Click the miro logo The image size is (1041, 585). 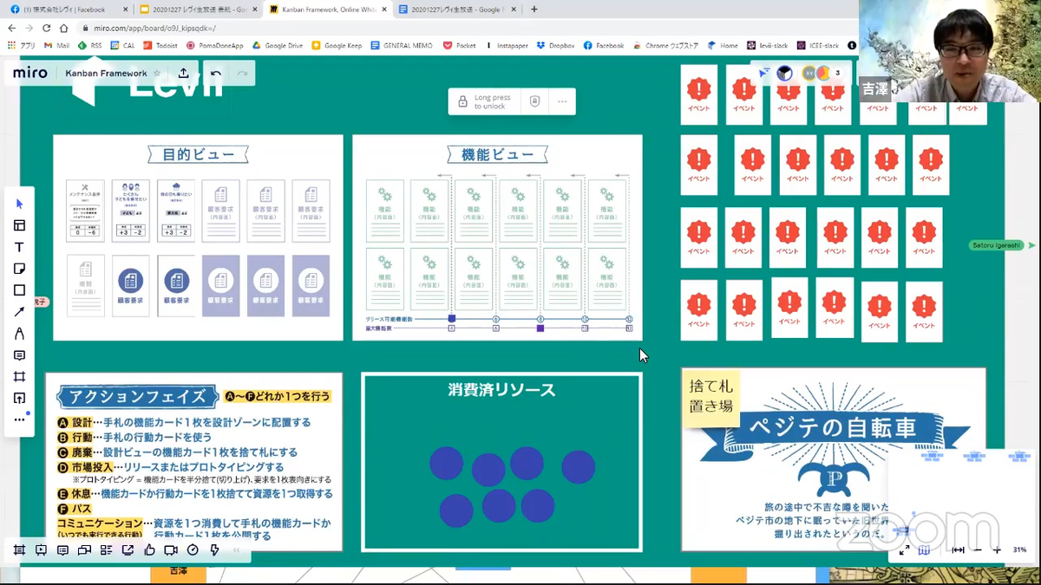click(x=30, y=73)
